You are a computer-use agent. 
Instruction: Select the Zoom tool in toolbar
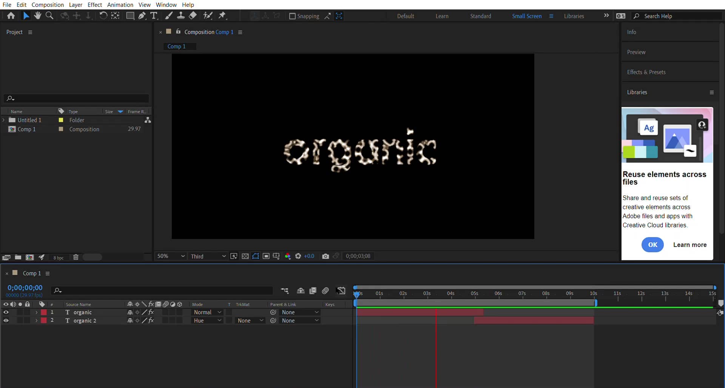[49, 15]
